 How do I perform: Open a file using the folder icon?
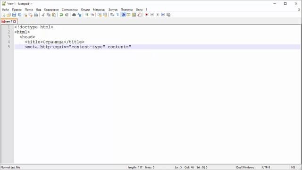[8, 15]
